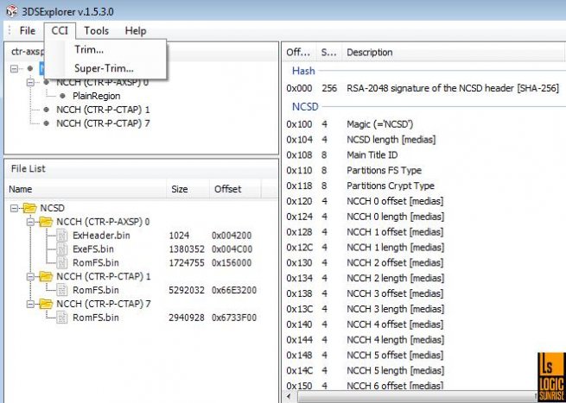Click the ExeFS.bin file icon
Image resolution: width=566 pixels, height=403 pixels.
point(62,249)
